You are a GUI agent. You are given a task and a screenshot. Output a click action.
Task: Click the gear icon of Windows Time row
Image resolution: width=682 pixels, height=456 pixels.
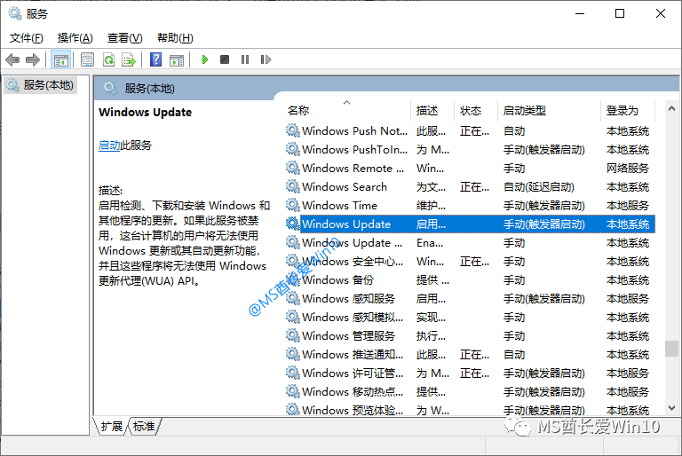tap(293, 205)
